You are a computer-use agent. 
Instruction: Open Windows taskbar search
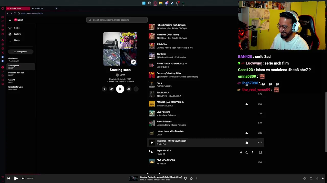point(149,3)
